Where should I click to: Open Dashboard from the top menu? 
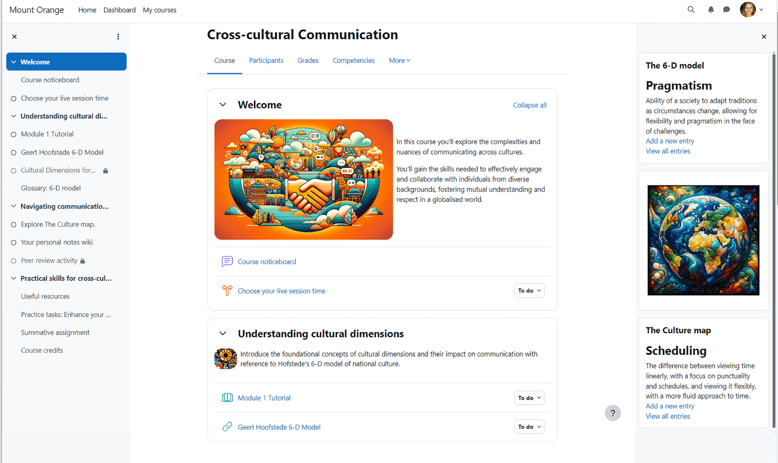click(x=119, y=9)
